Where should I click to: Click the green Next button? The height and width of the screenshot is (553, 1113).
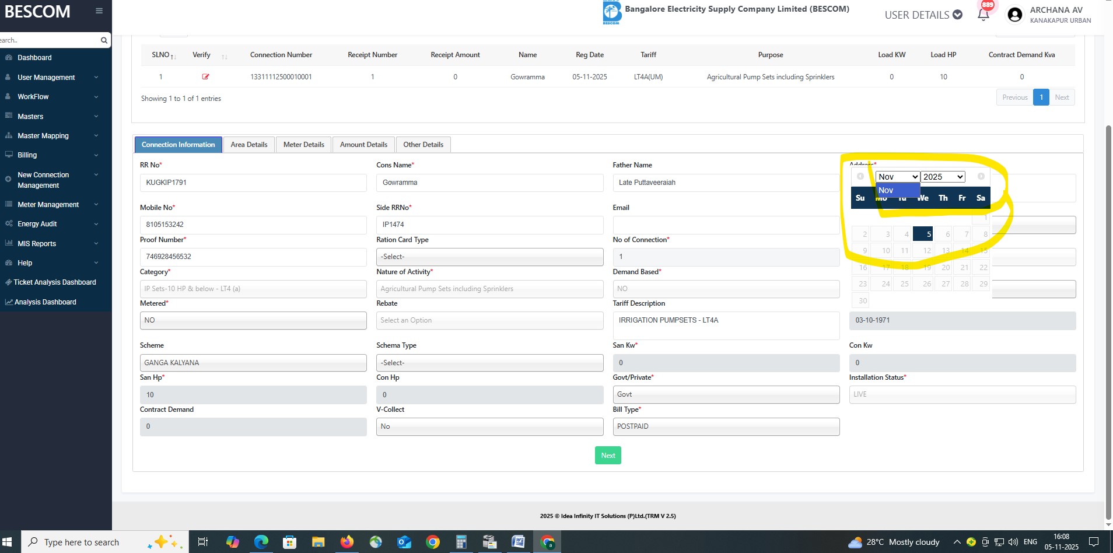[x=608, y=456]
